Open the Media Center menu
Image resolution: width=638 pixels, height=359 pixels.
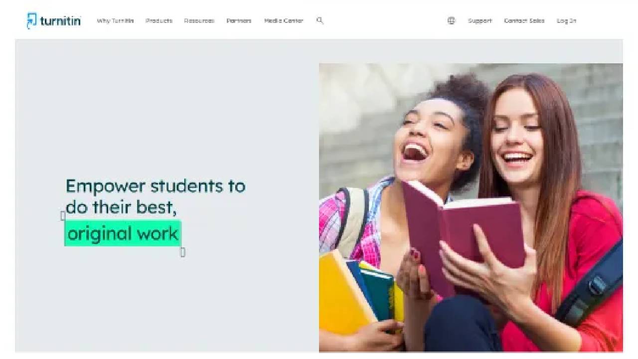(x=284, y=21)
